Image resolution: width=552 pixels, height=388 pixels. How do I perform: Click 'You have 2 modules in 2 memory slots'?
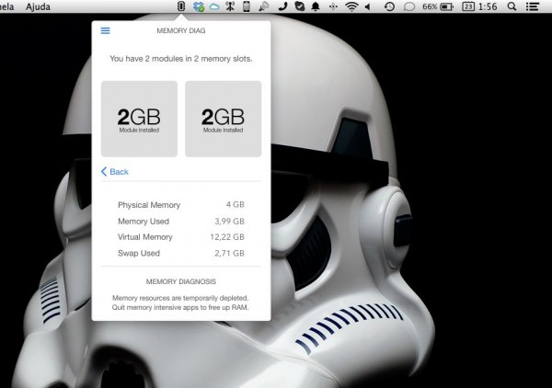click(x=181, y=59)
